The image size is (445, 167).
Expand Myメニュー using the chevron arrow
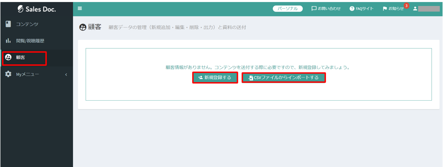pyautogui.click(x=66, y=75)
